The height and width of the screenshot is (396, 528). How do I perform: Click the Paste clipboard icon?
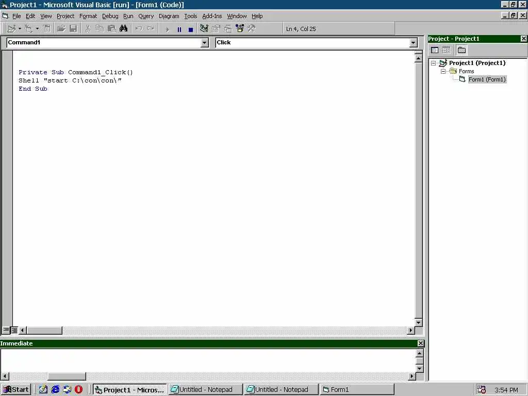(111, 29)
